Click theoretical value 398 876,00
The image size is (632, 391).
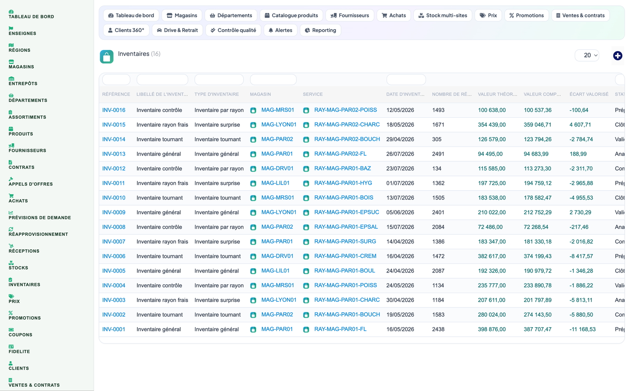tap(492, 329)
